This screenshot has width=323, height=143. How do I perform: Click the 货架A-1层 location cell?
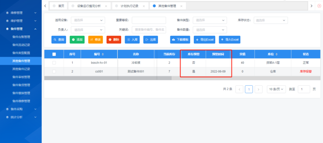click(273, 63)
